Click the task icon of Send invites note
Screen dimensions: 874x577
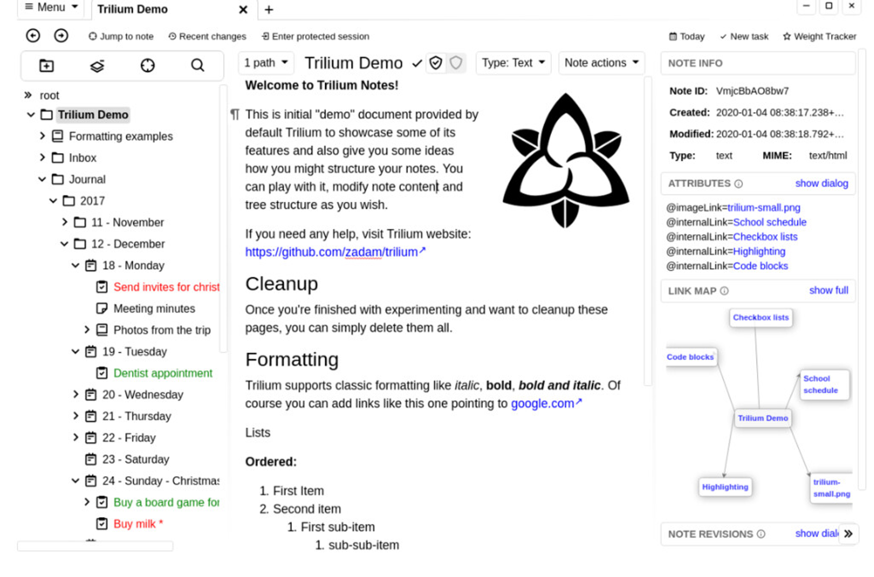(102, 287)
